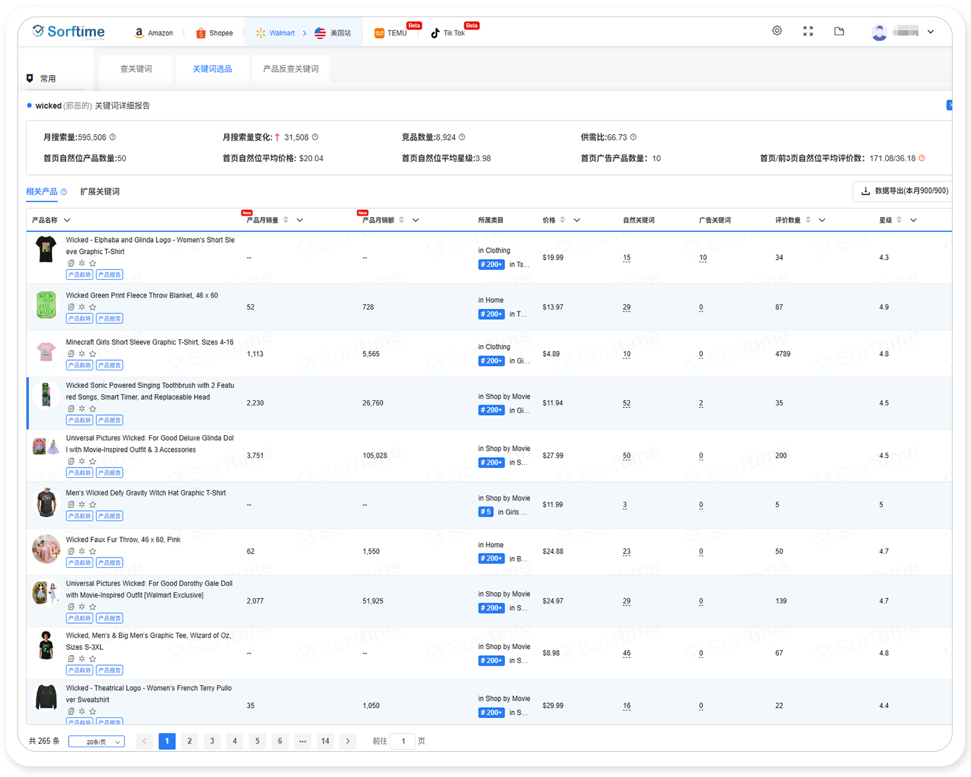Go to page 14 in pagination
This screenshot has width=971, height=777.
click(x=325, y=741)
